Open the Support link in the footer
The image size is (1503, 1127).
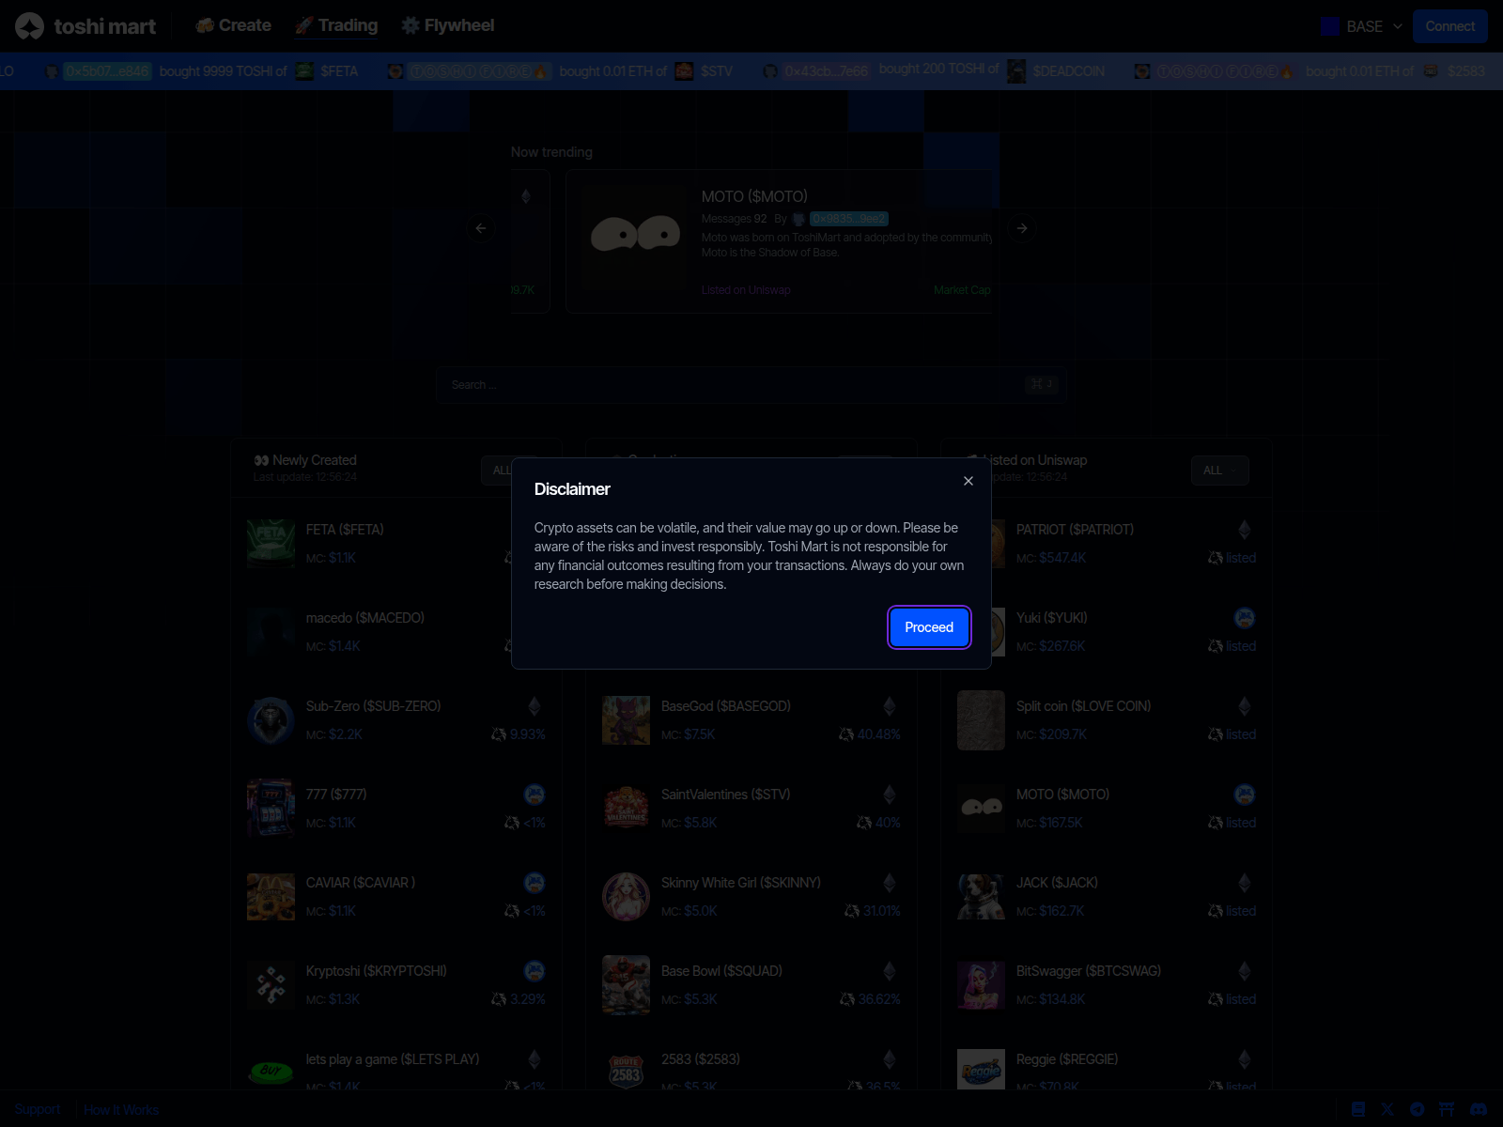(x=38, y=1109)
